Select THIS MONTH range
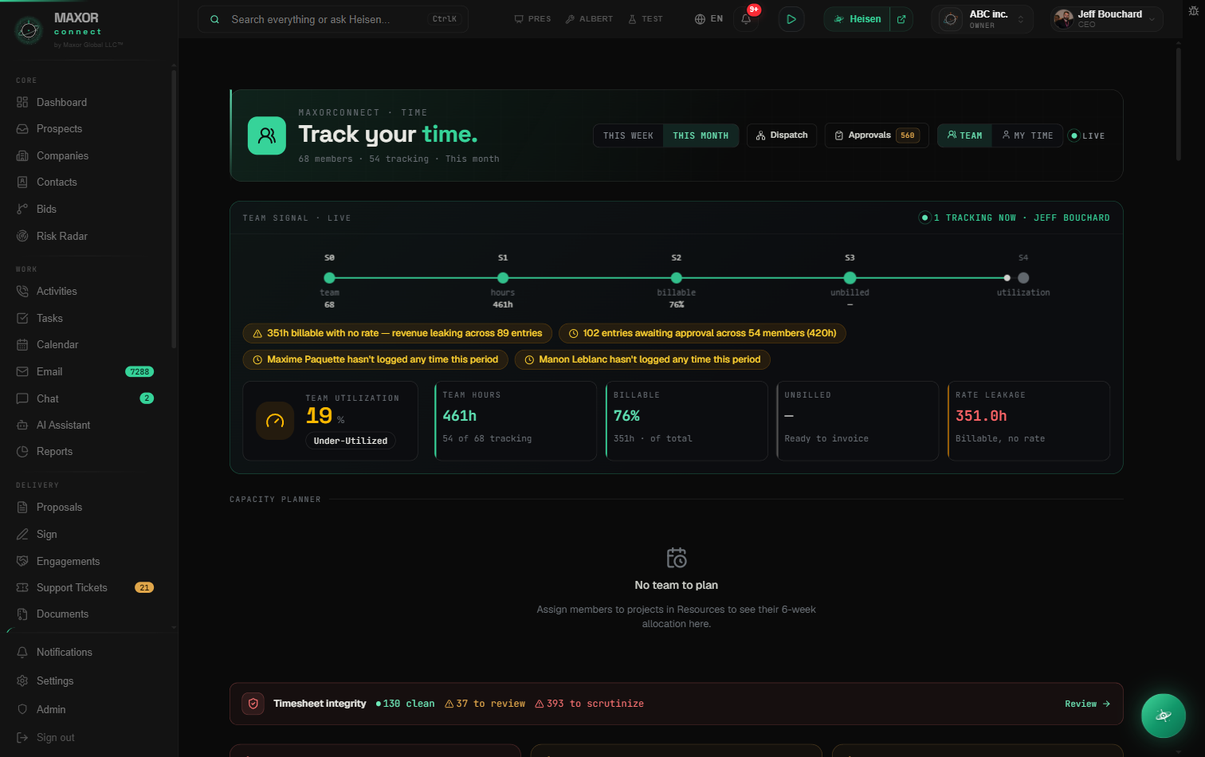This screenshot has width=1205, height=757. [x=701, y=135]
